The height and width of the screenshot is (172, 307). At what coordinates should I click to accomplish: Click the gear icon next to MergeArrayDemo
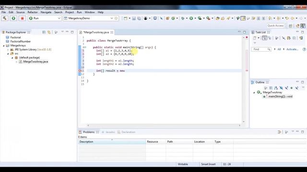point(116,18)
